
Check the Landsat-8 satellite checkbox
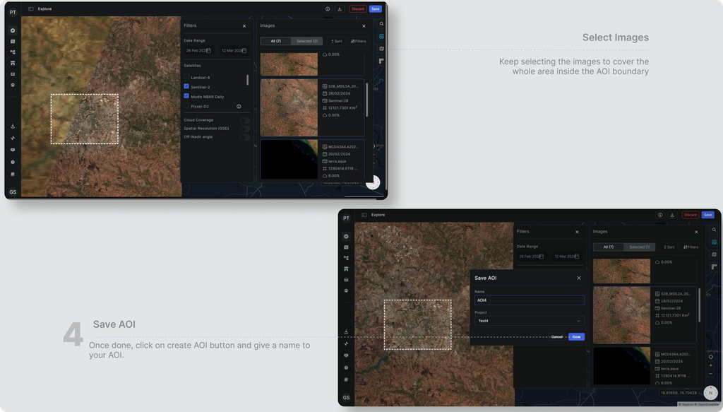coord(186,77)
